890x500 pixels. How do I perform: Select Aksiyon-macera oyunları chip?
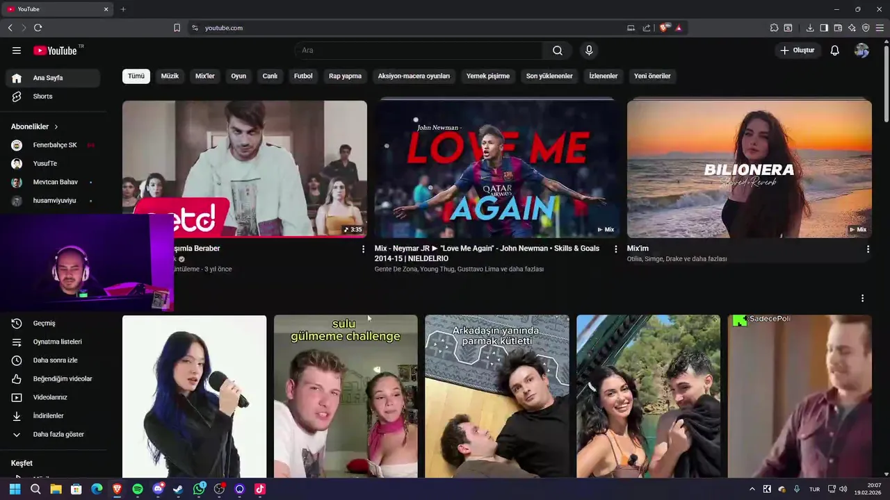(x=414, y=76)
